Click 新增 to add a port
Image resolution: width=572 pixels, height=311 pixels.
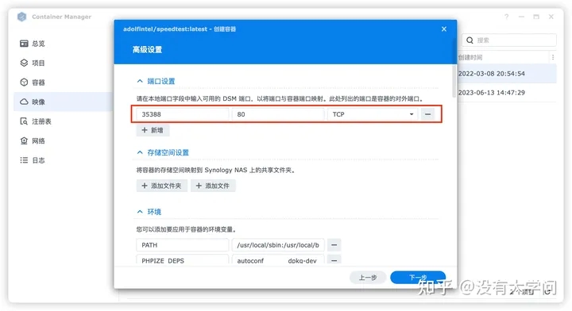pos(153,130)
